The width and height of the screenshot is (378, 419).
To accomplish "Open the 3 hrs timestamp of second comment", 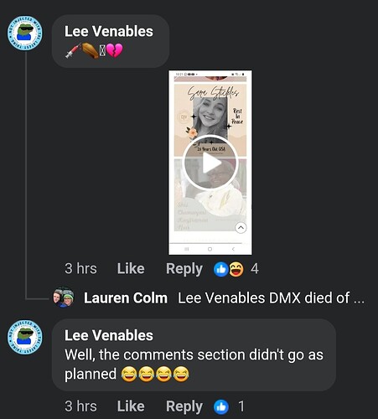I will click(x=80, y=406).
